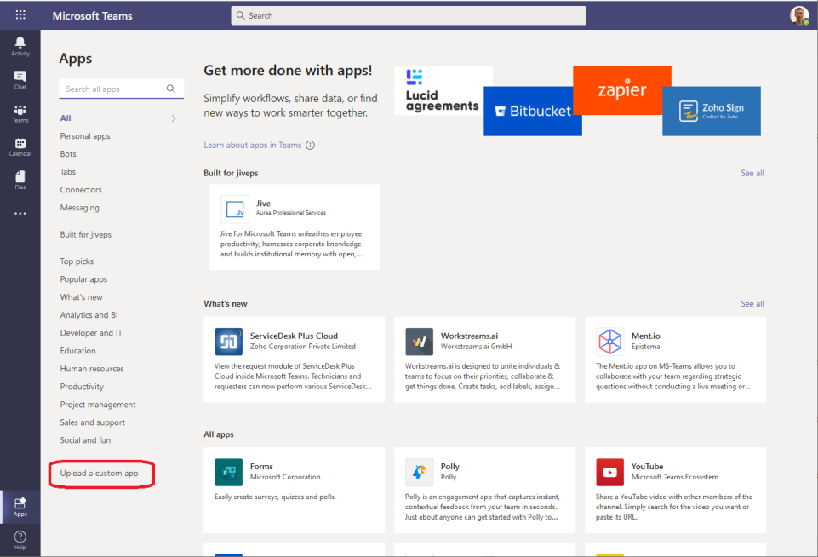Select the Productivity category

coord(82,387)
